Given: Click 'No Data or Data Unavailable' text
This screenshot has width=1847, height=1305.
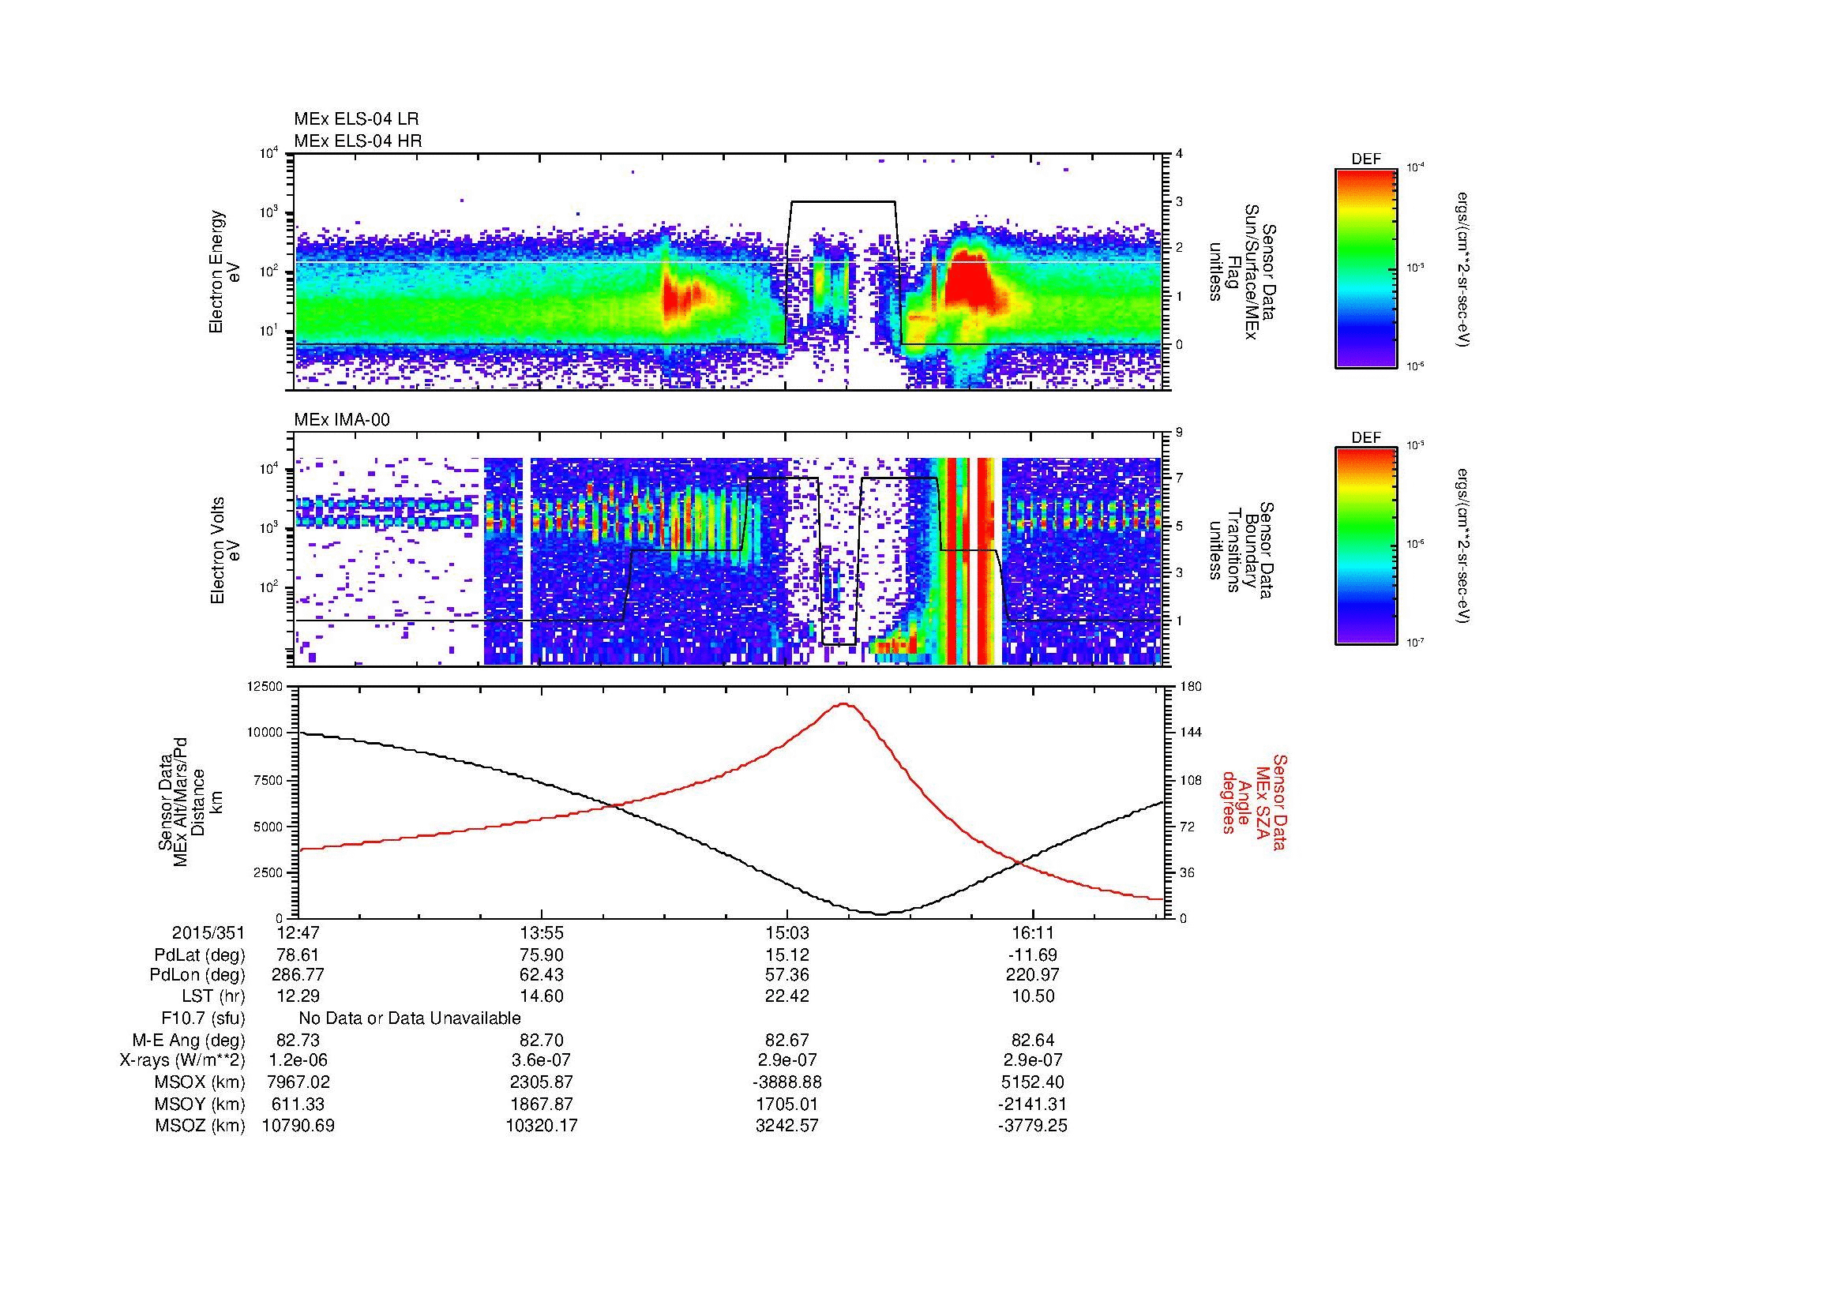Looking at the screenshot, I should (x=411, y=1018).
